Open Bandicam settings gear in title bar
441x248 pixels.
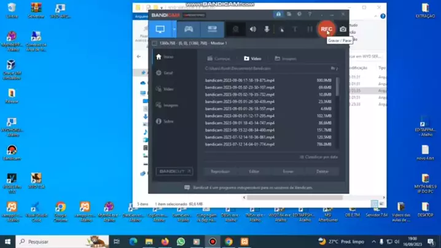click(x=299, y=14)
